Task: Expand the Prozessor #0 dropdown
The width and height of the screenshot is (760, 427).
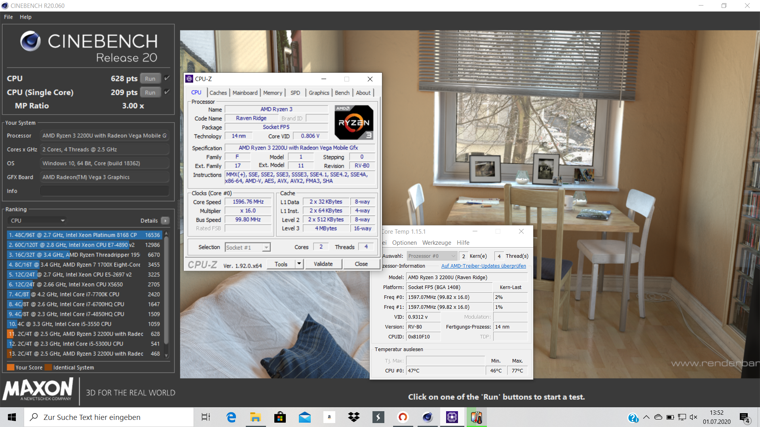Action: coord(432,256)
